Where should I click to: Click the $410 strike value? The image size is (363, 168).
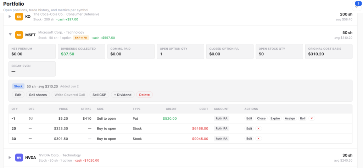click(87, 119)
